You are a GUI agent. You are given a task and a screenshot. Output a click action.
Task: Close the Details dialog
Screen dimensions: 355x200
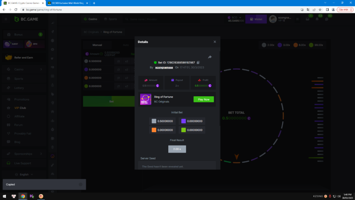pos(214,42)
